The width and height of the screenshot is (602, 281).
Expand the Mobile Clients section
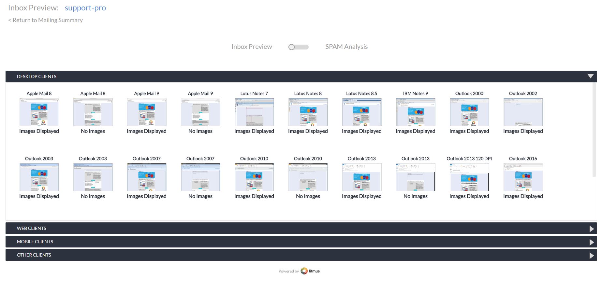click(301, 242)
